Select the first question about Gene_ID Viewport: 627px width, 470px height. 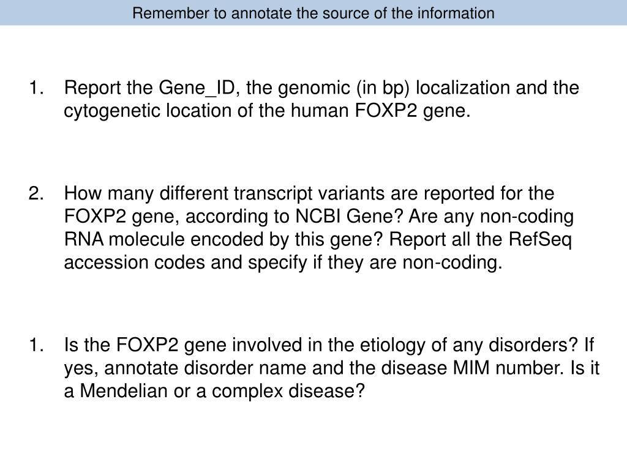coord(321,99)
